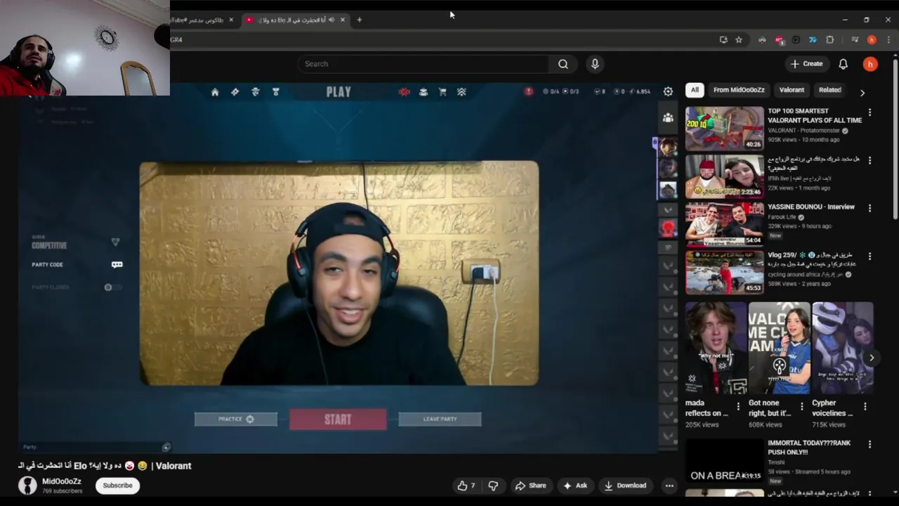This screenshot has width=899, height=506.
Task: Open MidOo0oZz channel name link
Action: (62, 481)
